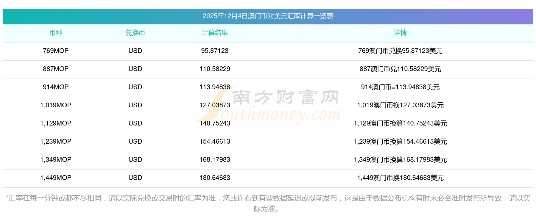Select the 180.64683 result value
The height and width of the screenshot is (218, 536).
click(x=215, y=178)
